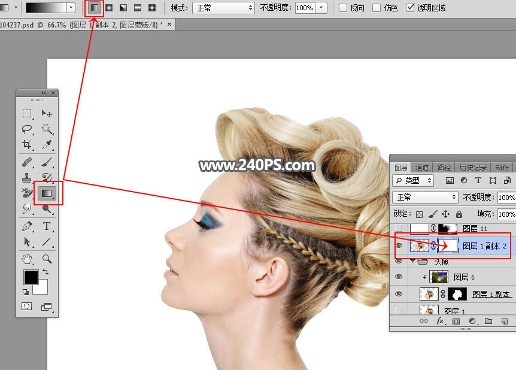Select the layer mask thumbnail of 图层 1 副本 2
Image resolution: width=516 pixels, height=370 pixels.
click(447, 245)
